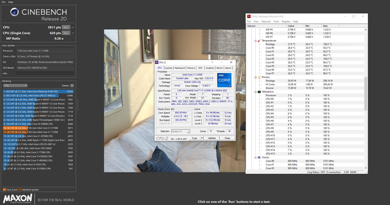
Task: Collapse the Utilizations tree node
Action: pos(255,92)
